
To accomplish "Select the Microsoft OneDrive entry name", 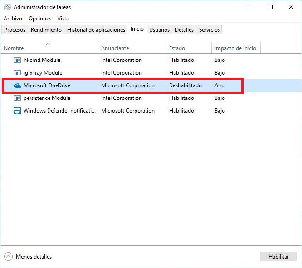I will pyautogui.click(x=47, y=85).
